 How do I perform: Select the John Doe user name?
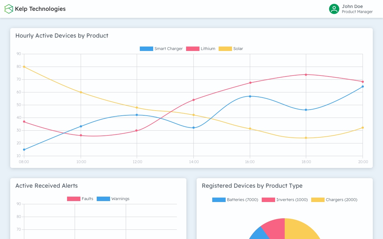(352, 6)
